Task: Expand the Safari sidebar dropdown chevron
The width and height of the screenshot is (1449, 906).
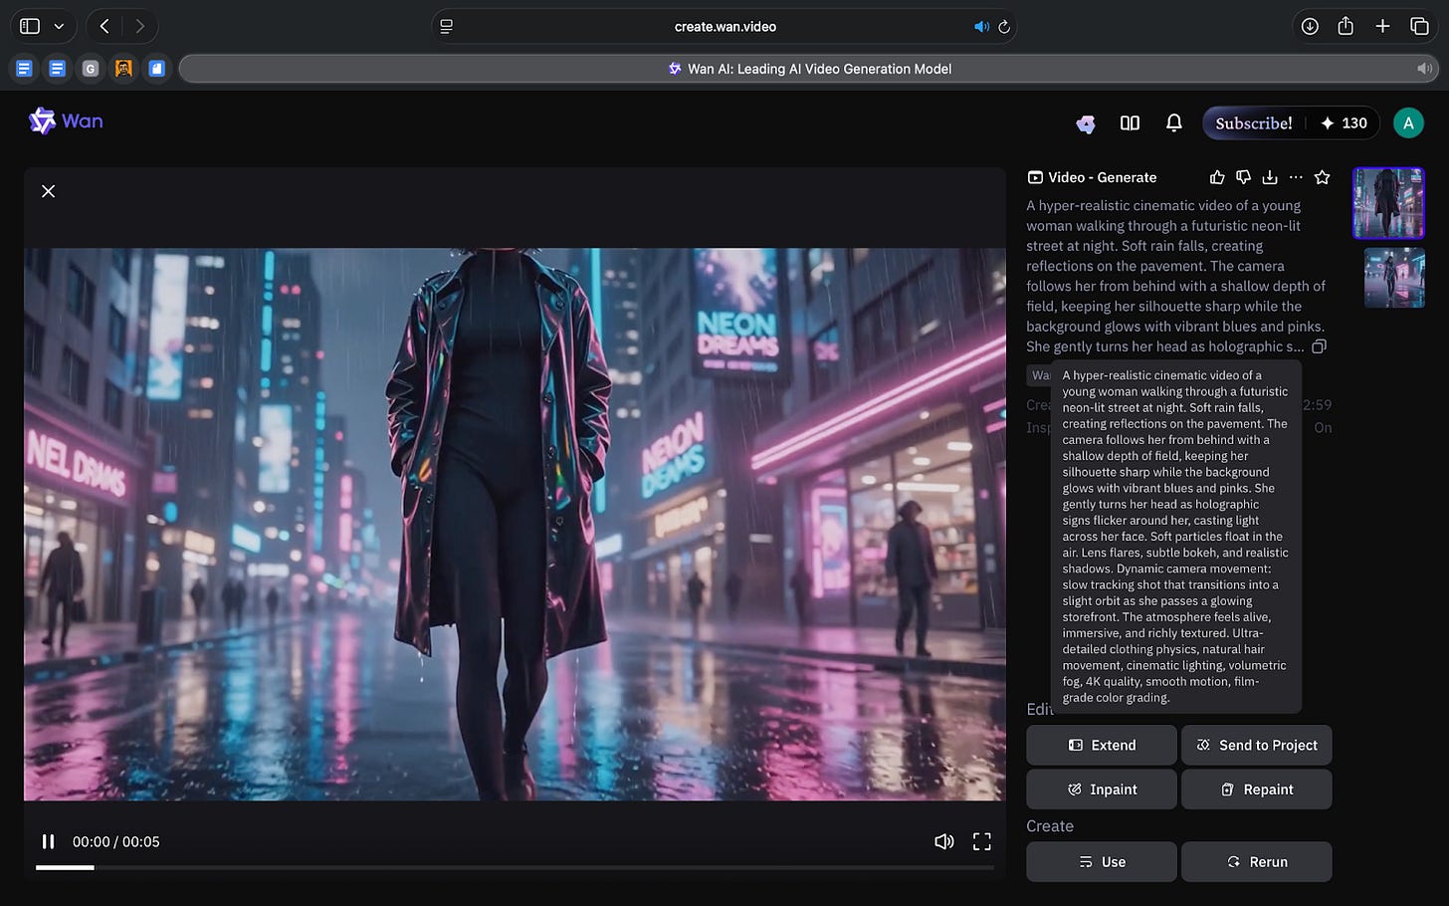Action: pyautogui.click(x=60, y=27)
